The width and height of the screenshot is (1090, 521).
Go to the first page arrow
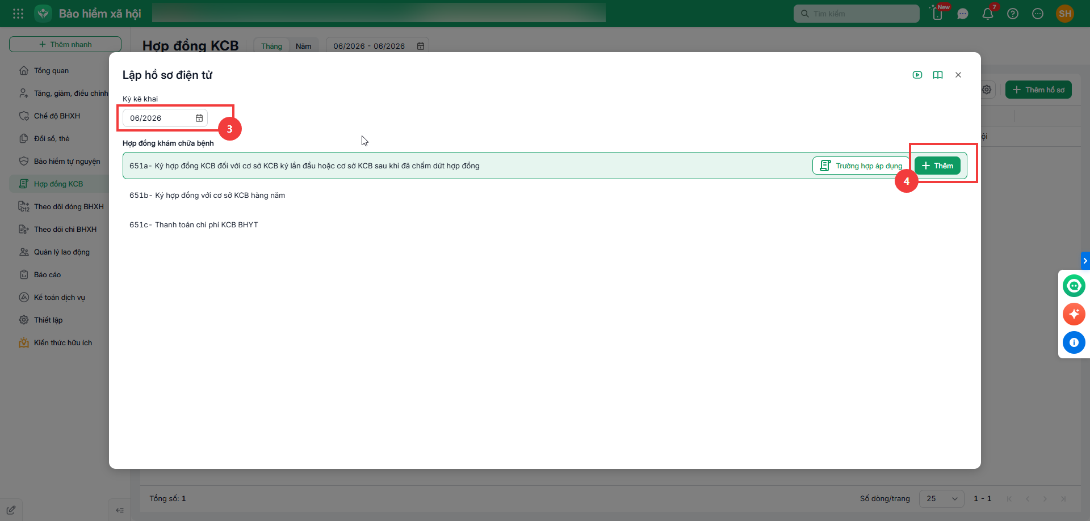(1009, 498)
